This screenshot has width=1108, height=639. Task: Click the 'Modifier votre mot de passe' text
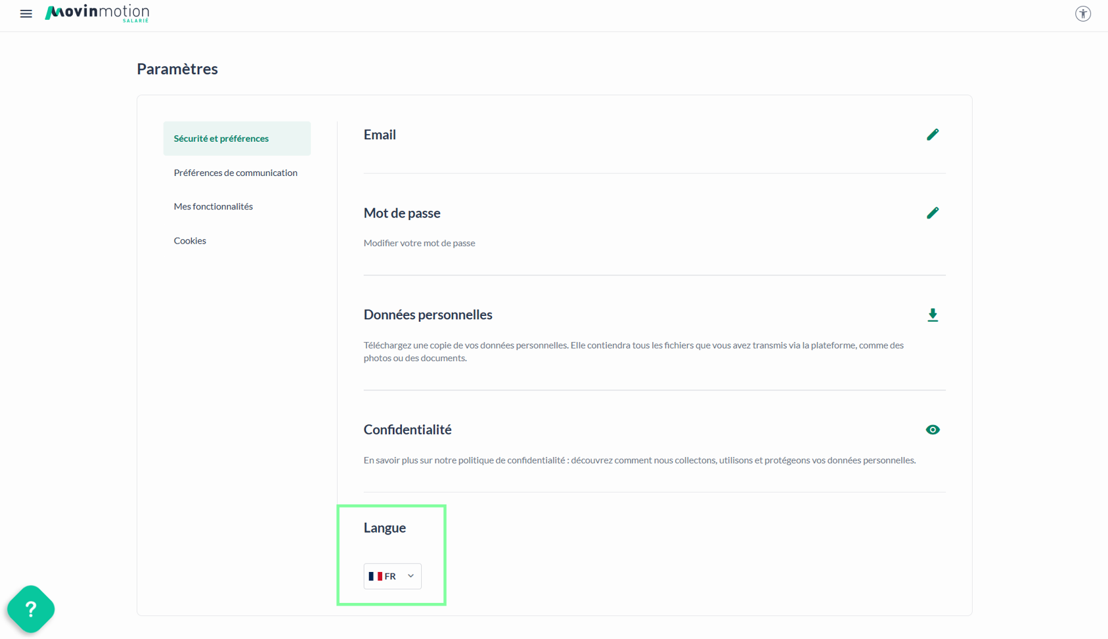tap(419, 243)
